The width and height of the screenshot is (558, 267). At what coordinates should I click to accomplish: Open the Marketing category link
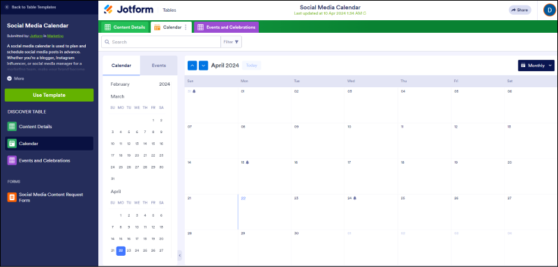(56, 36)
